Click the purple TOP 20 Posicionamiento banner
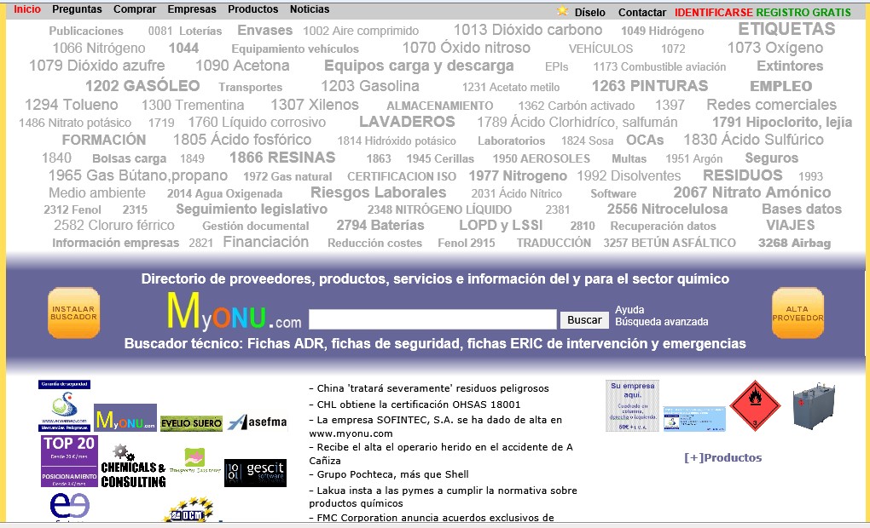The height and width of the screenshot is (528, 870). 69,462
